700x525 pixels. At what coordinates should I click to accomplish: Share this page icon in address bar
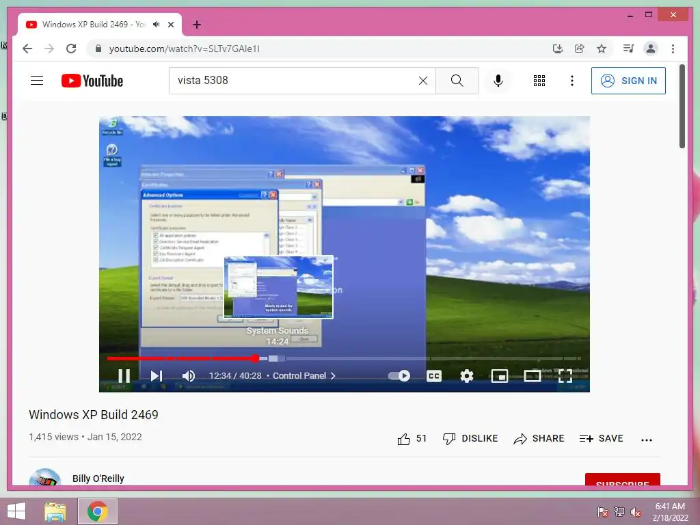click(x=580, y=49)
